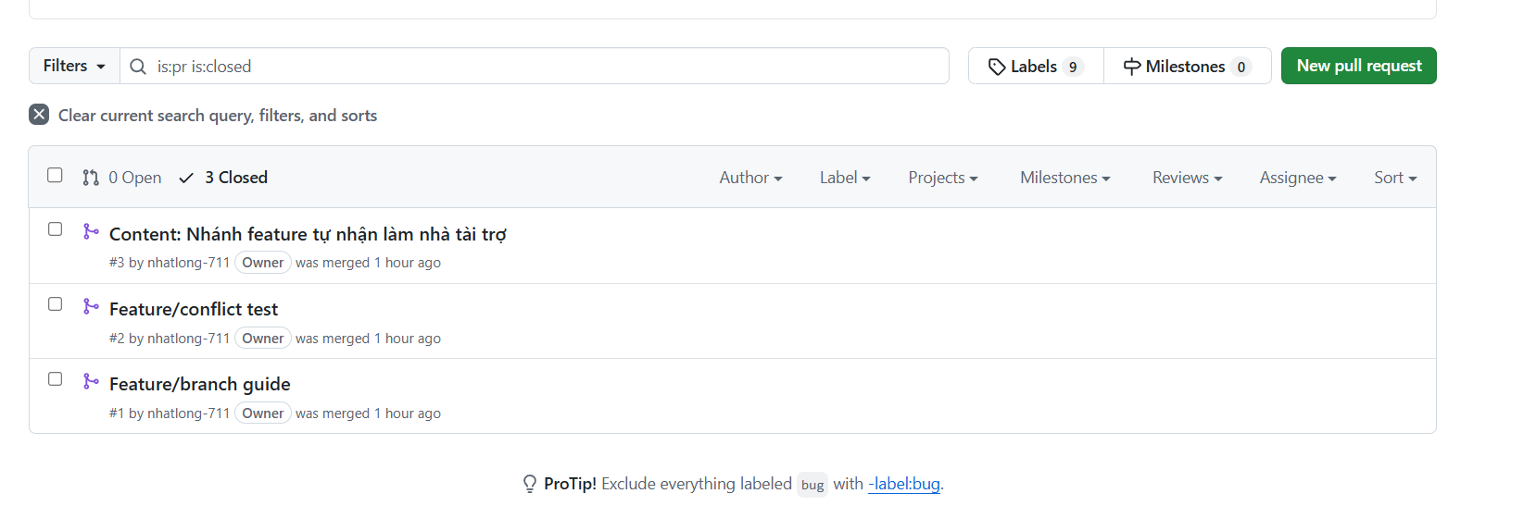1524x506 pixels.
Task: Click the milestone signpost icon
Action: pyautogui.click(x=1132, y=67)
